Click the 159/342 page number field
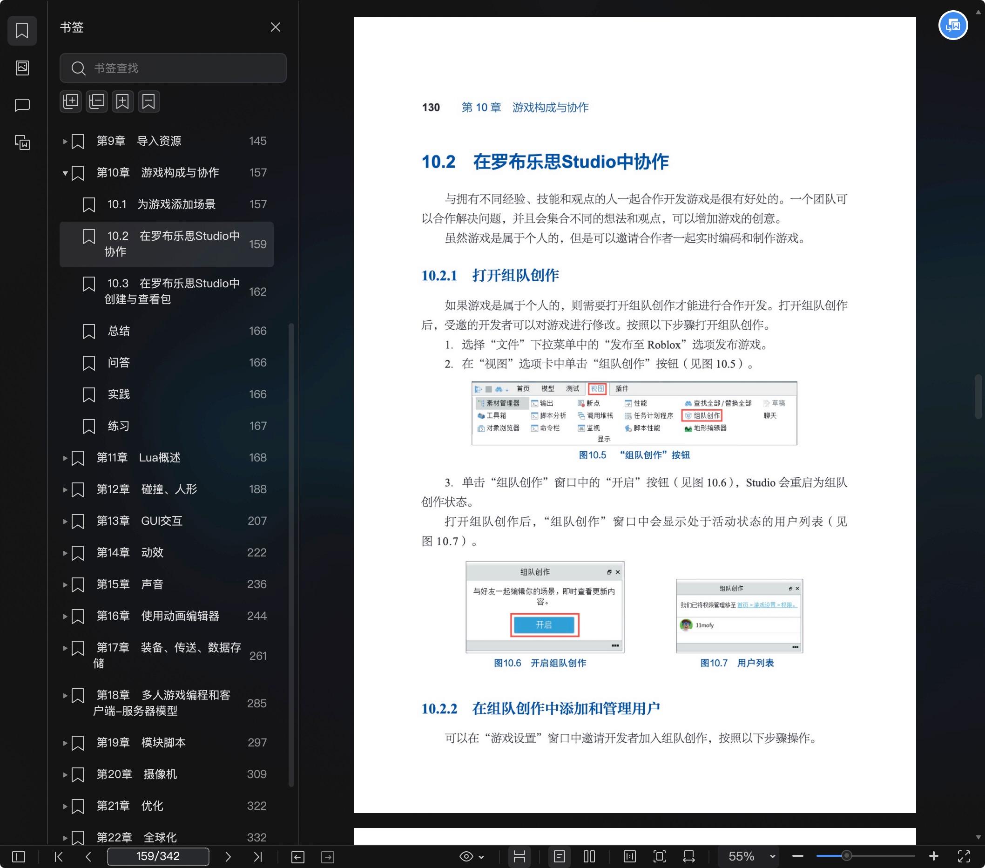The height and width of the screenshot is (868, 985). pyautogui.click(x=158, y=856)
